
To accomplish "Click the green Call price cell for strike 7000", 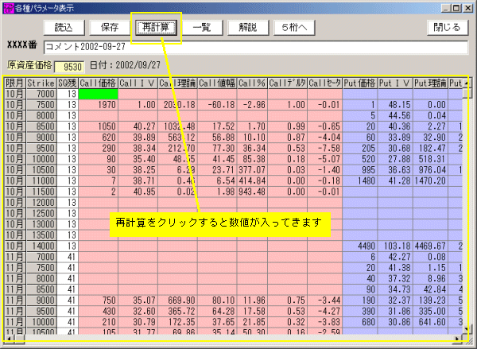I will (x=99, y=94).
